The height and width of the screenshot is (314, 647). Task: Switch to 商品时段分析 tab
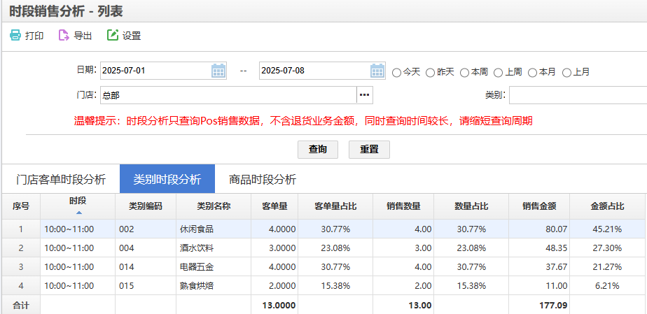[x=263, y=179]
